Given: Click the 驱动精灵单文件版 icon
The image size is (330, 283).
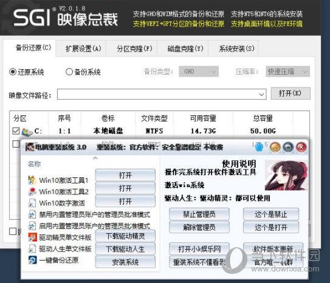Looking at the screenshot, I should 32,237.
